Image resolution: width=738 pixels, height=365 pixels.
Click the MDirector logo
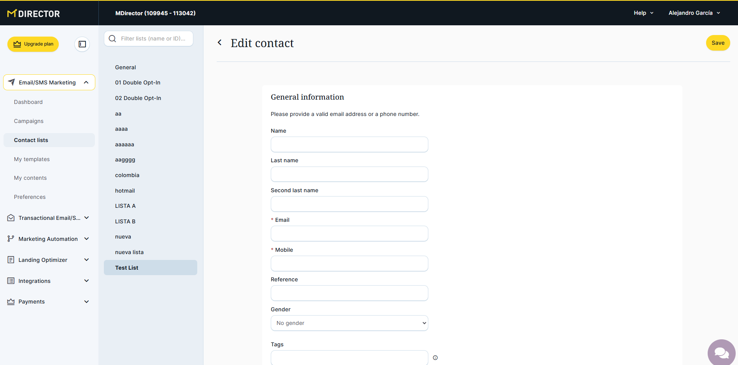[x=34, y=14]
